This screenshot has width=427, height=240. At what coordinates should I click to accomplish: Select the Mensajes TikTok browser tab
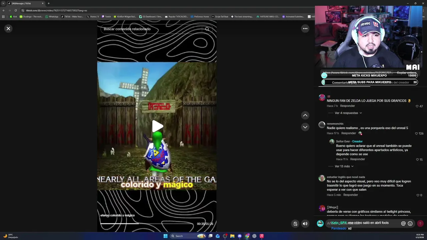(x=26, y=3)
